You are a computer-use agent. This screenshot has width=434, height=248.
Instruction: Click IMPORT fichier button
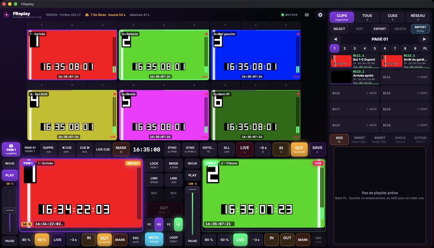pos(420,29)
